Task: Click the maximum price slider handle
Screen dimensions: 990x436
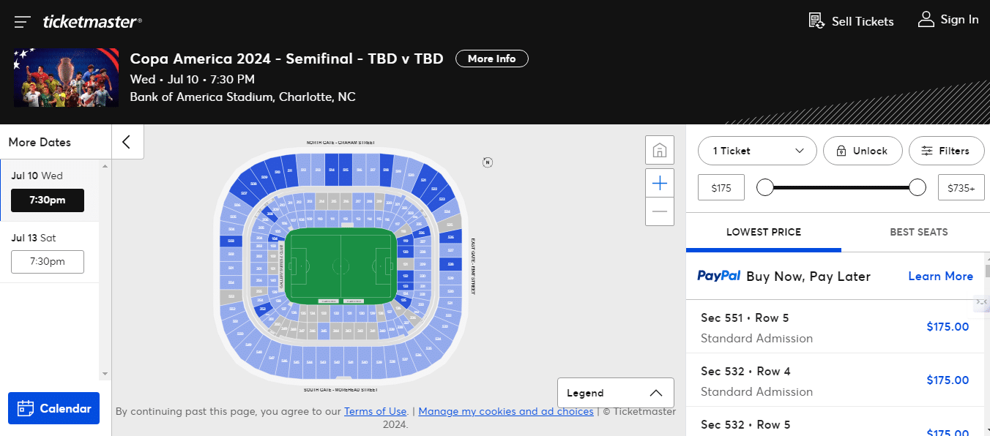Action: 918,187
